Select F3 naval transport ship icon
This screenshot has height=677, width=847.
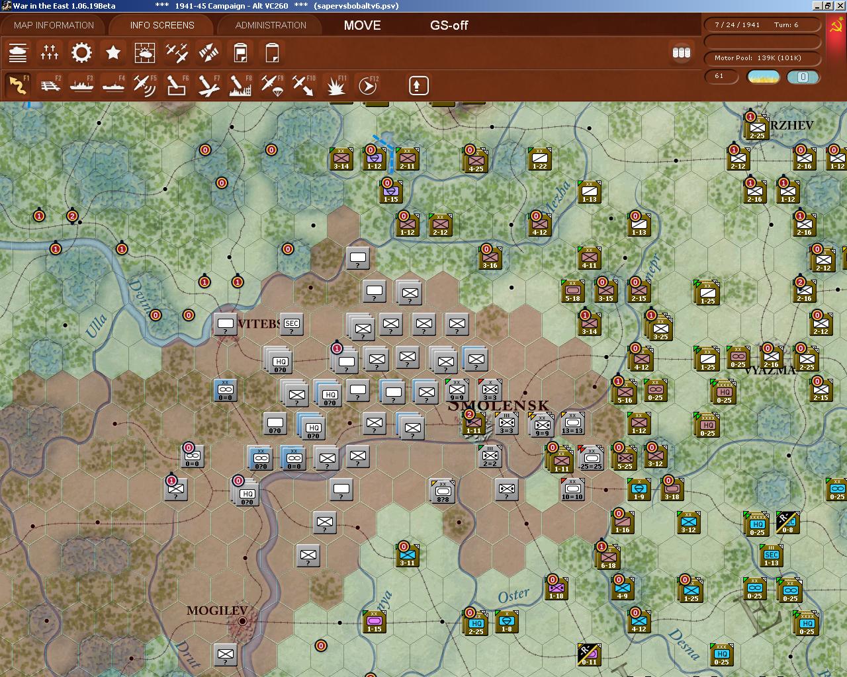[x=81, y=85]
